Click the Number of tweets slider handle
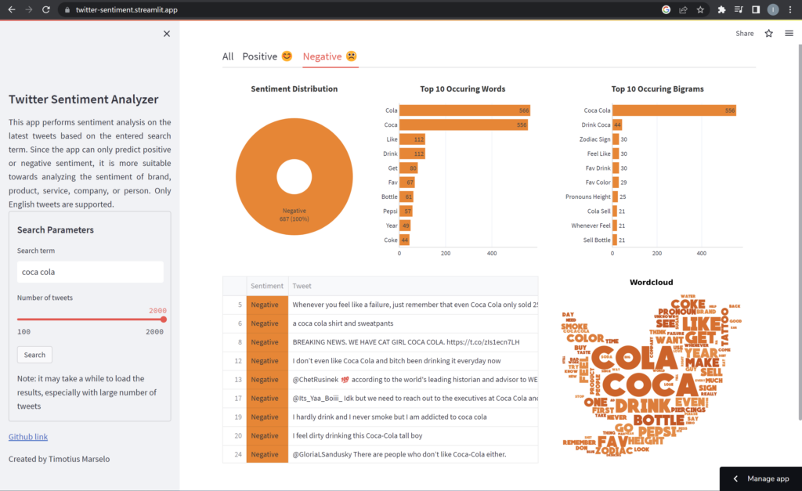The image size is (802, 491). 164,320
